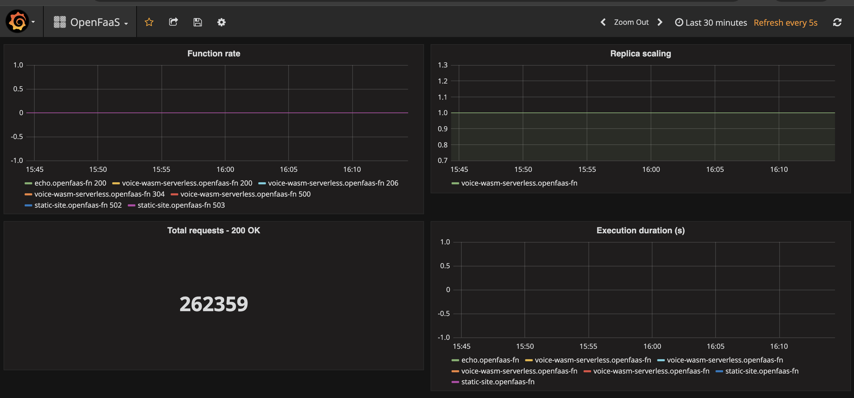The width and height of the screenshot is (854, 398).
Task: Save the dashboard with the floppy disk icon
Action: point(198,22)
